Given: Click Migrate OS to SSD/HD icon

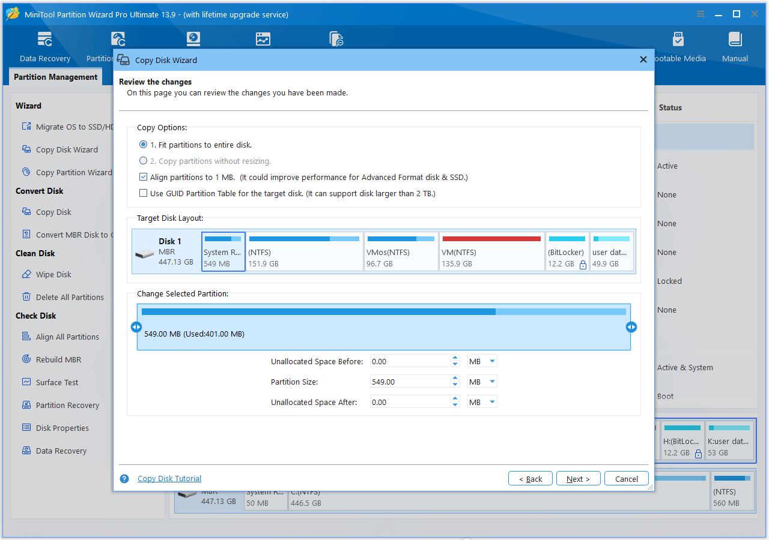Looking at the screenshot, I should click(x=26, y=127).
